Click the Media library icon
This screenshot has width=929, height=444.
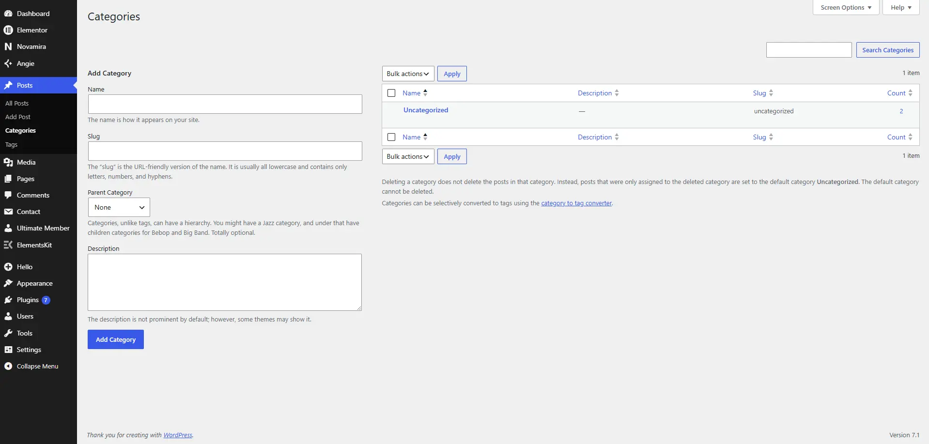8,162
